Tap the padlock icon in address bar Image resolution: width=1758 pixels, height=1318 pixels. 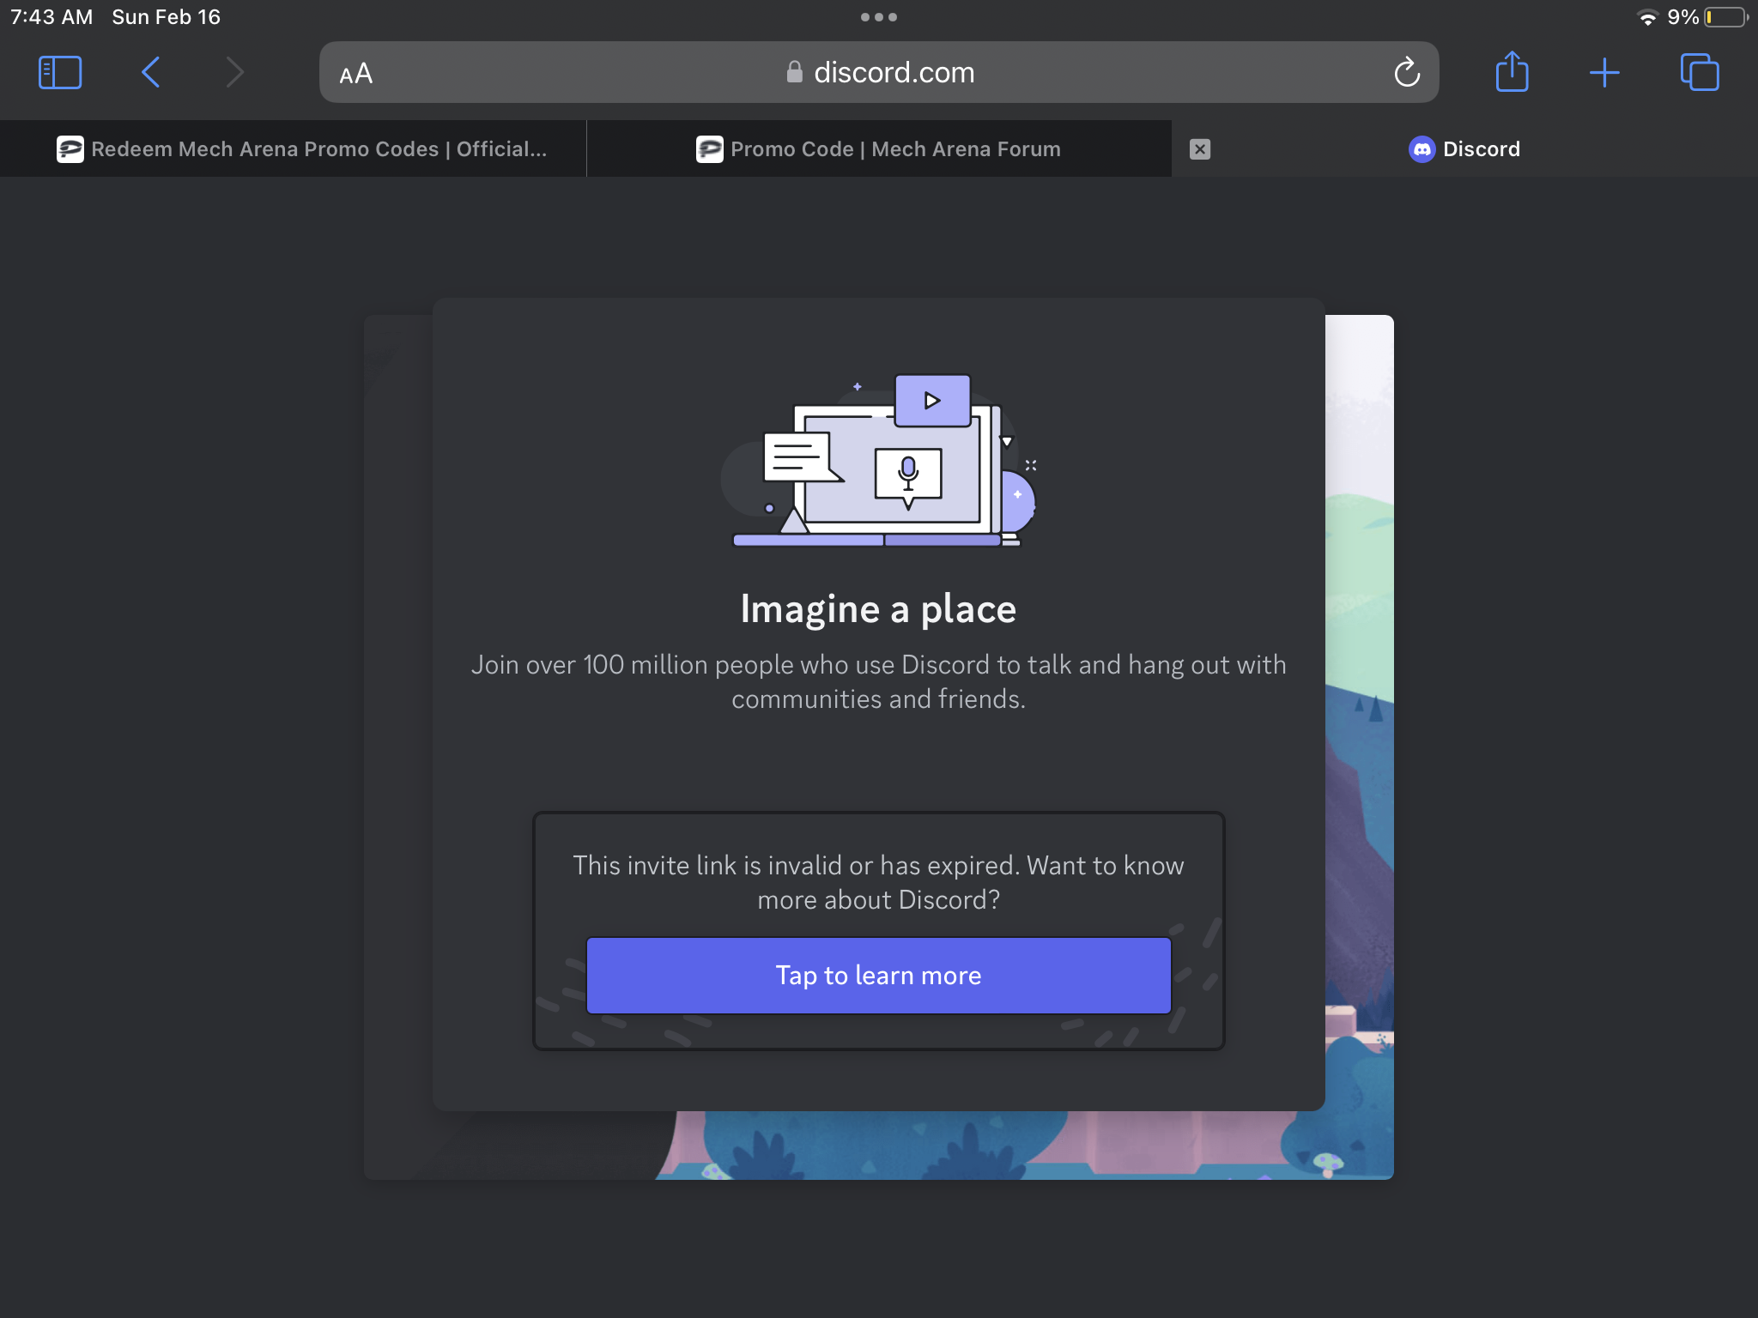(794, 72)
